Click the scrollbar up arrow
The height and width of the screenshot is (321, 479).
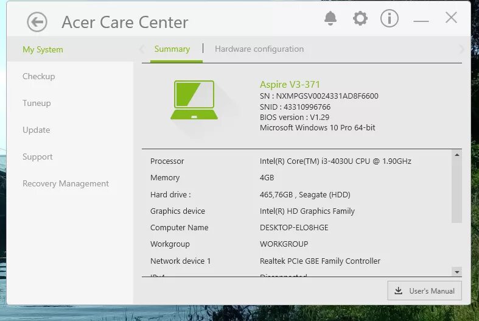tap(457, 155)
